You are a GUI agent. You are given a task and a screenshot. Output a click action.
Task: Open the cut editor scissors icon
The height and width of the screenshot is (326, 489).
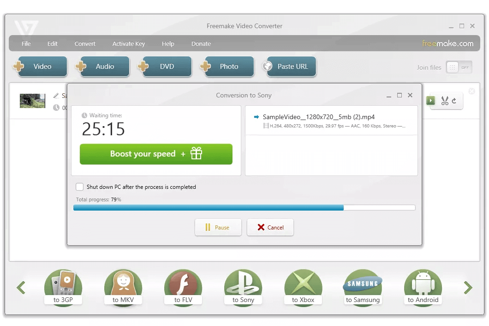445,101
